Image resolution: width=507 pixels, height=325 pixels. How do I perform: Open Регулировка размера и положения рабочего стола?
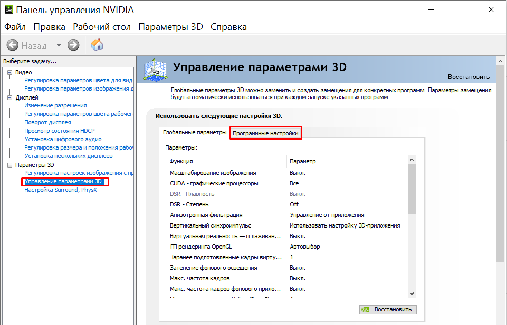coord(78,147)
